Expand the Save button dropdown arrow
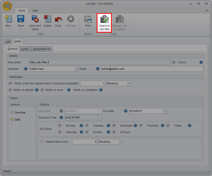The height and width of the screenshot is (176, 212). tap(21, 29)
